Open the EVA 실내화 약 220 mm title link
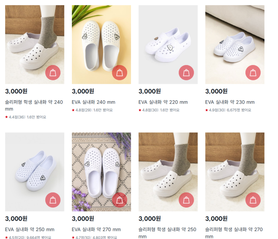Viewport: 278px width, 239px height. tap(163, 102)
